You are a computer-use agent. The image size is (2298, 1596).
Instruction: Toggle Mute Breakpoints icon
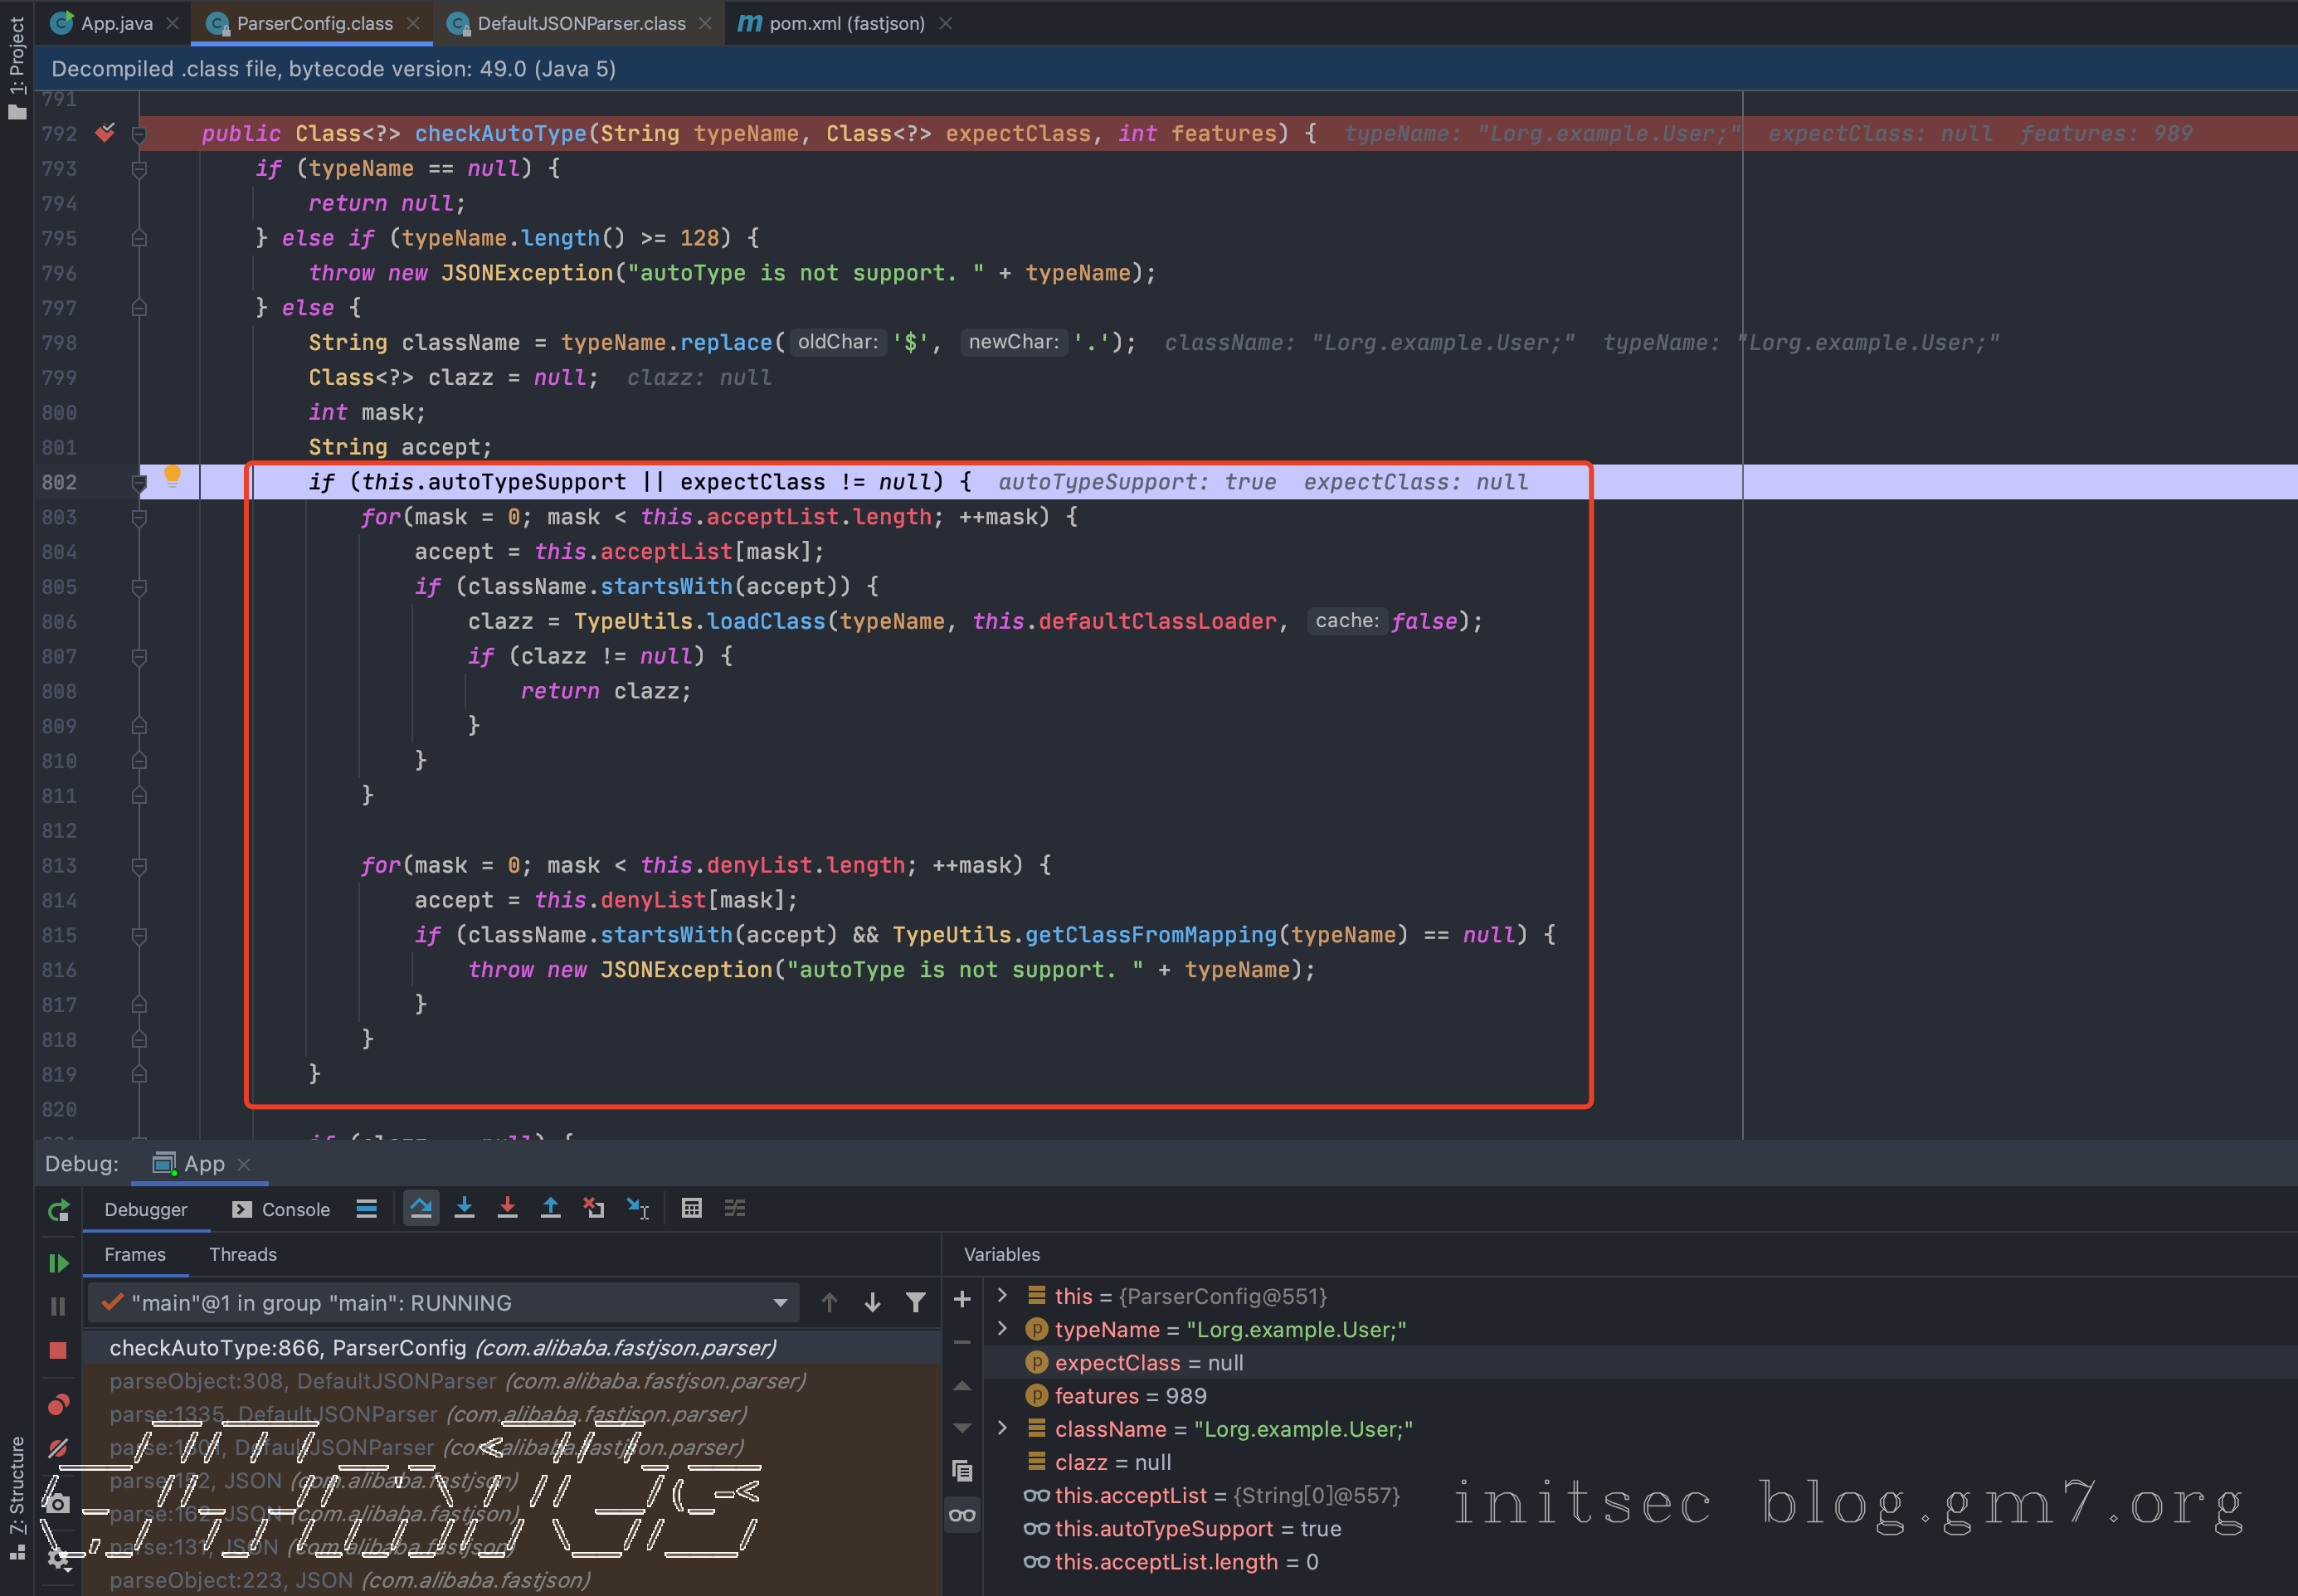[x=58, y=1448]
